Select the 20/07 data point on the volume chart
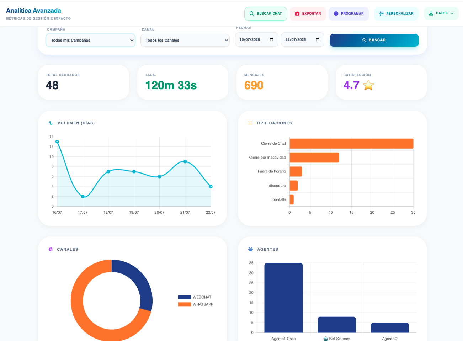The height and width of the screenshot is (341, 463). tap(159, 176)
